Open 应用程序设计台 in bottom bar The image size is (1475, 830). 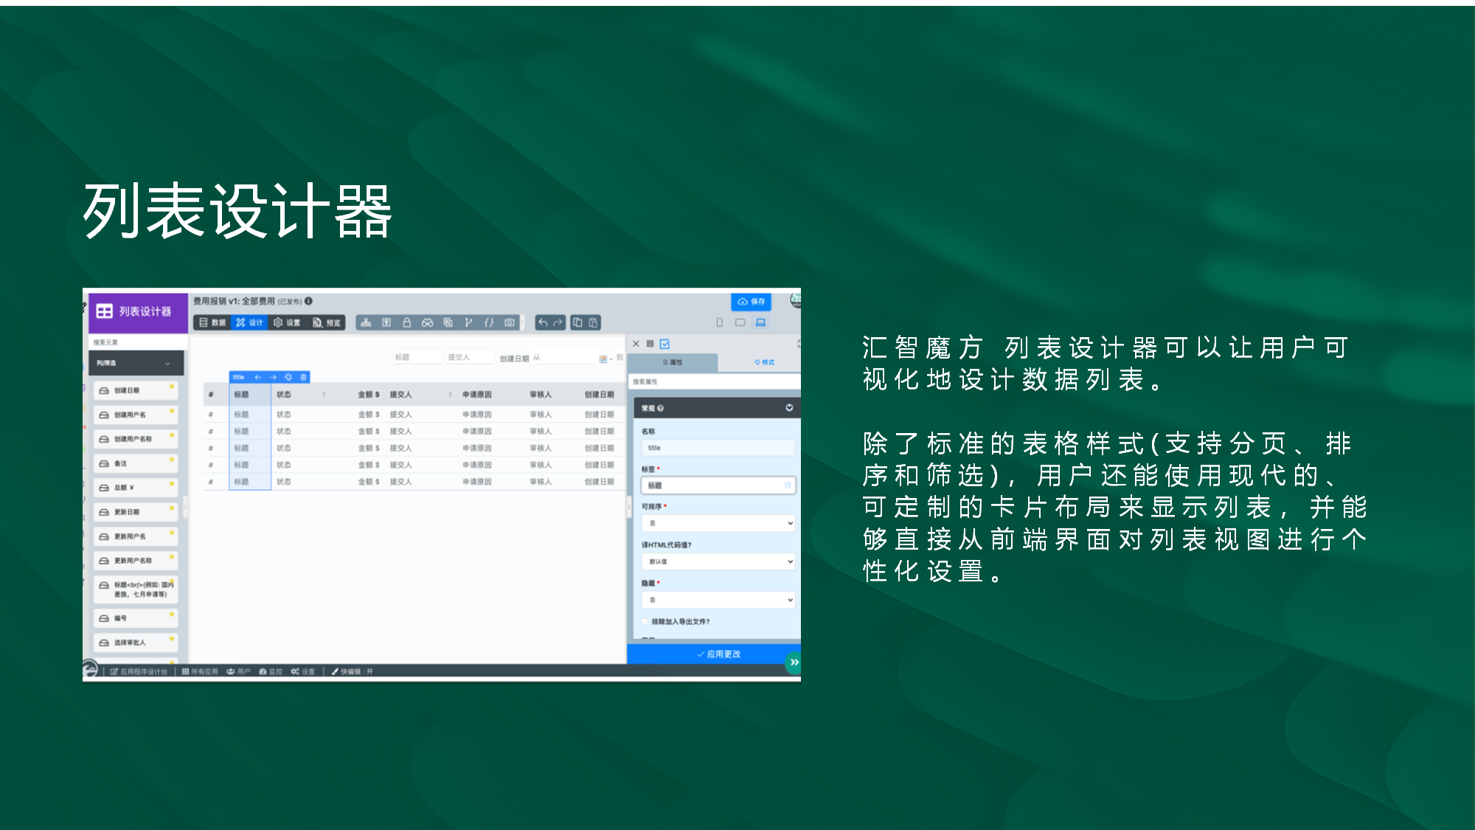coord(139,671)
